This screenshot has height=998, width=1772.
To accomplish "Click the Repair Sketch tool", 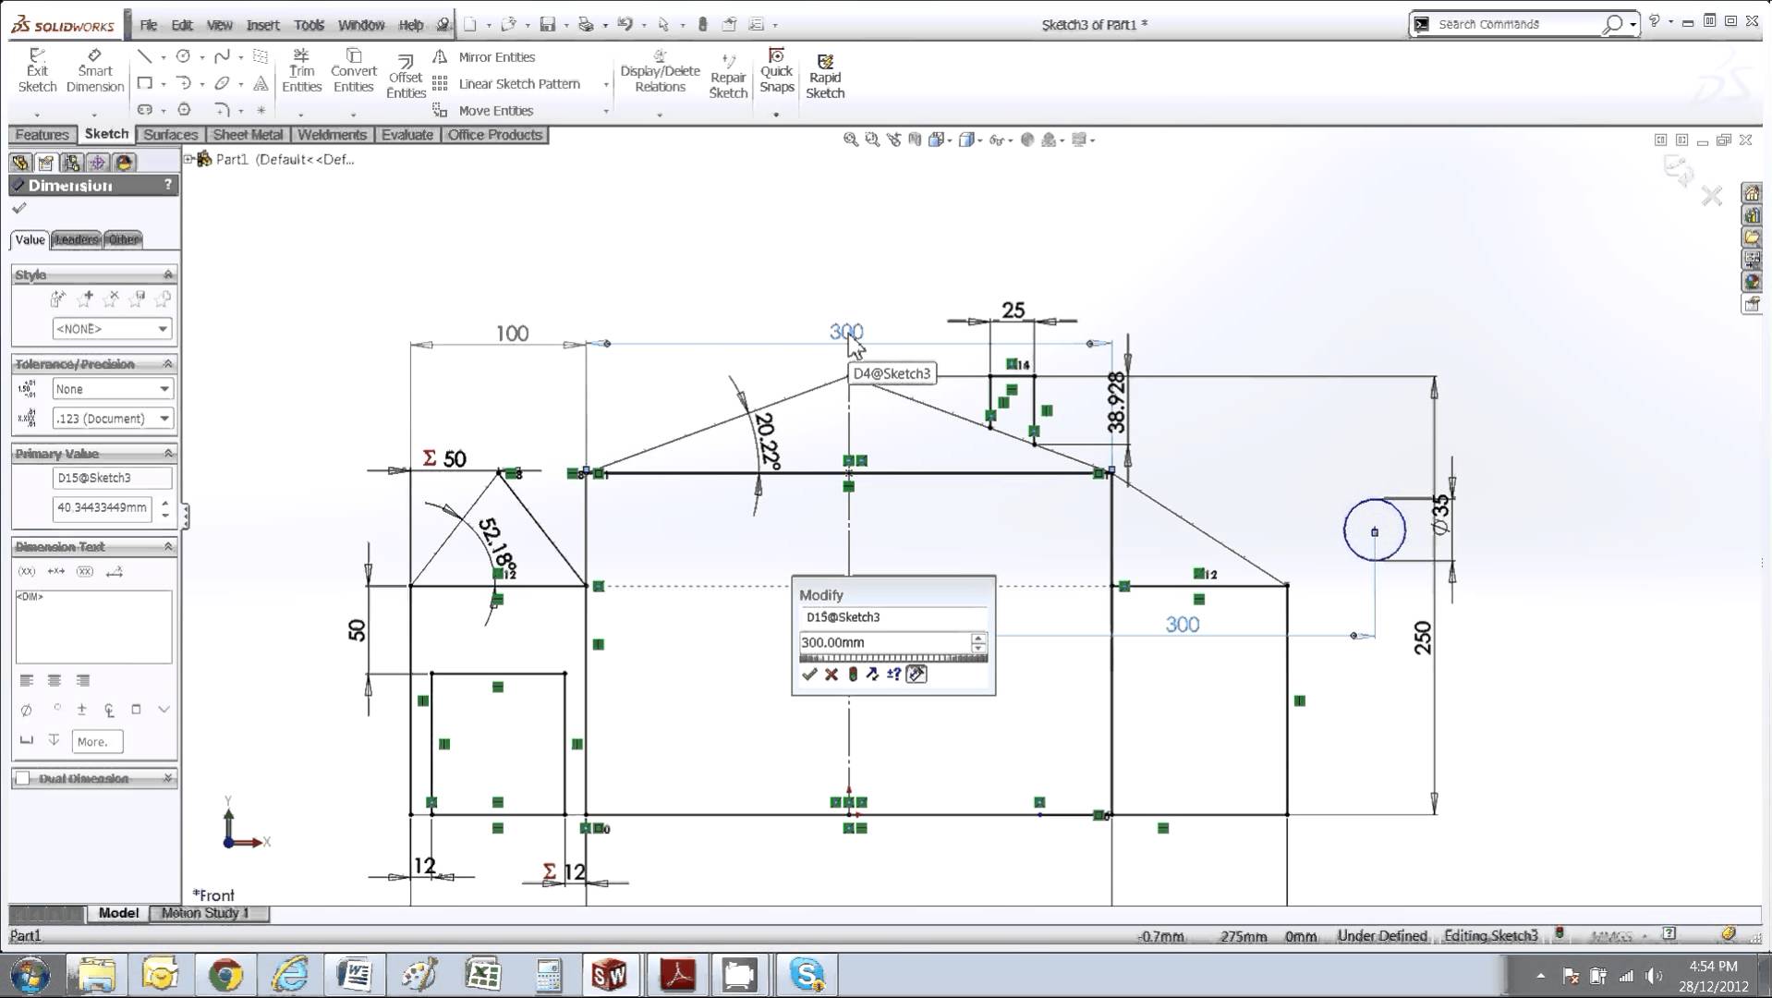I will (x=728, y=74).
